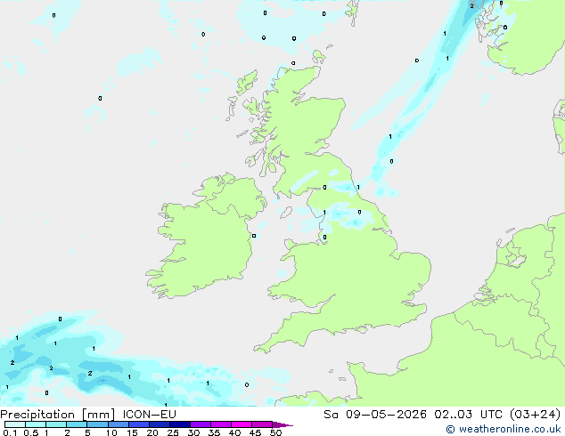Pick the 15–20 mm legend color swatch
The width and height of the screenshot is (565, 436).
[x=139, y=424]
